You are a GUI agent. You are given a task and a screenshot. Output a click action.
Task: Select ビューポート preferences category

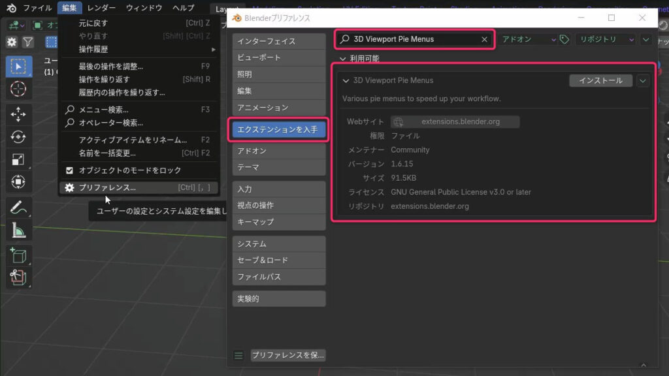(x=279, y=57)
